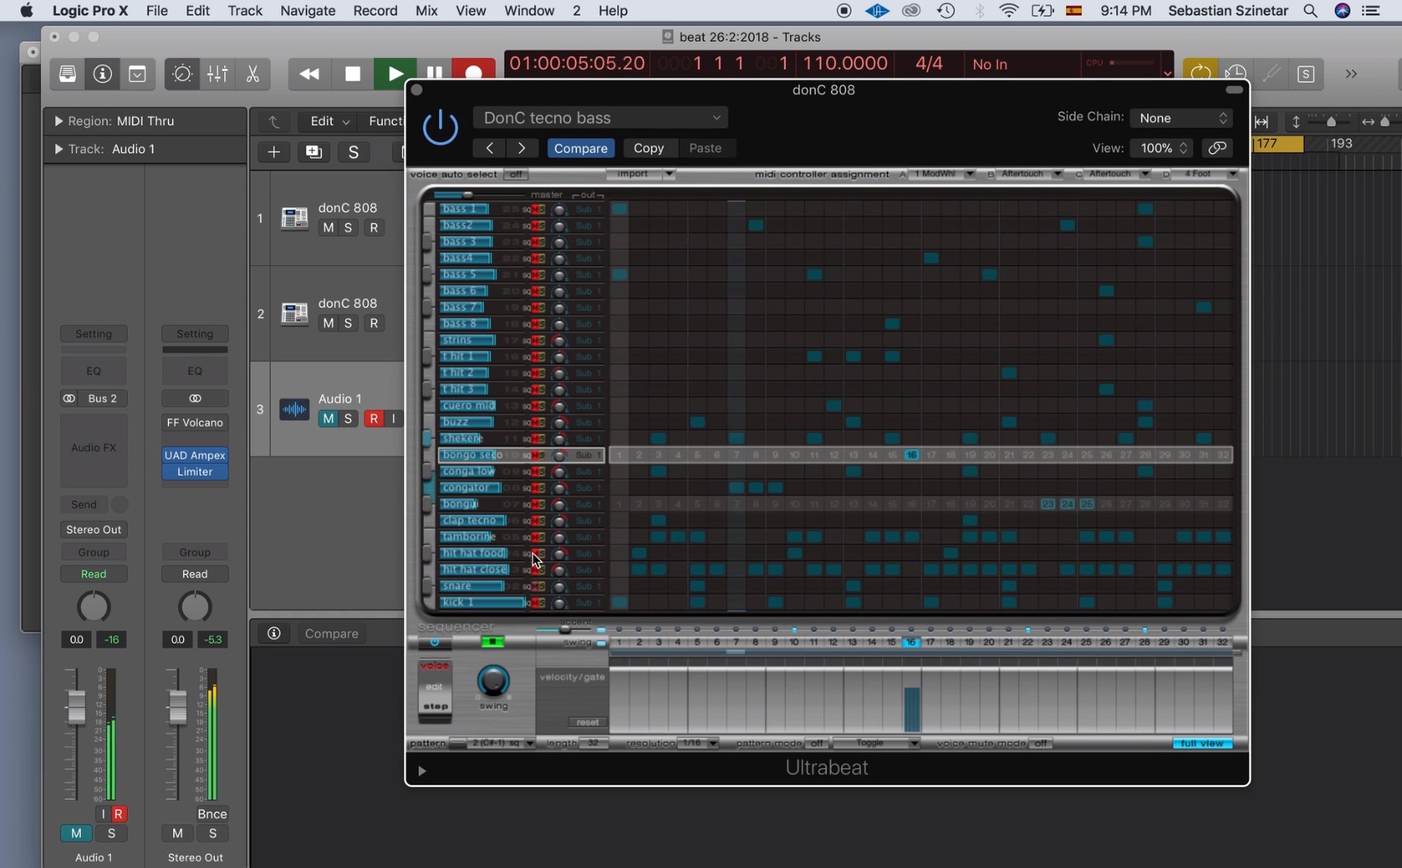
Task: Expand the Track: Audio 1 disclosure triangle
Action: [x=58, y=149]
